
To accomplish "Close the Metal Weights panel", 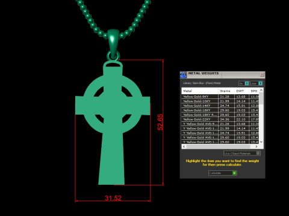I will click(262, 74).
